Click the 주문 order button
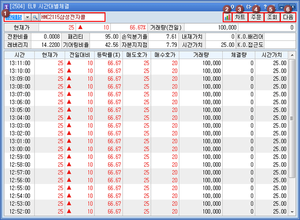Viewport: 300px width, 220px height. 256,17
